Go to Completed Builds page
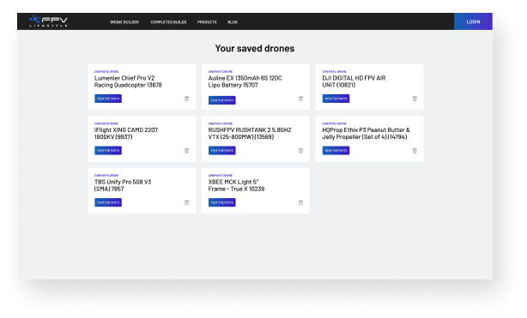 click(x=168, y=22)
